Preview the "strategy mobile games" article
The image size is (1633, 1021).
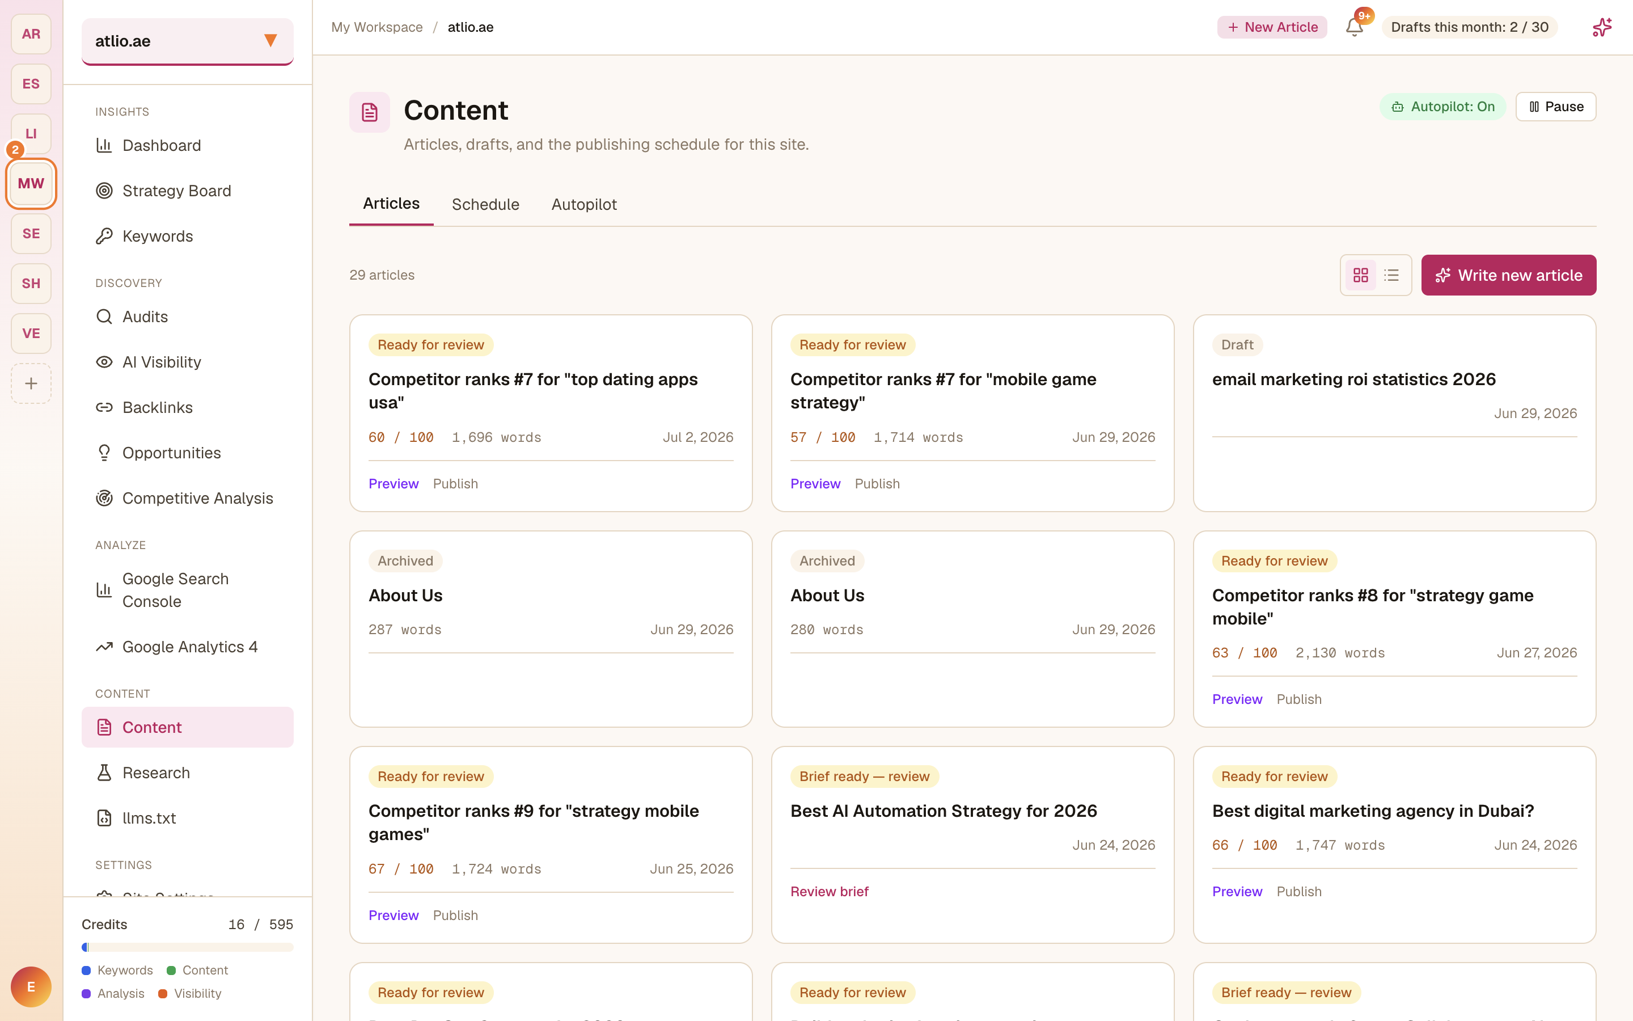pyautogui.click(x=394, y=915)
